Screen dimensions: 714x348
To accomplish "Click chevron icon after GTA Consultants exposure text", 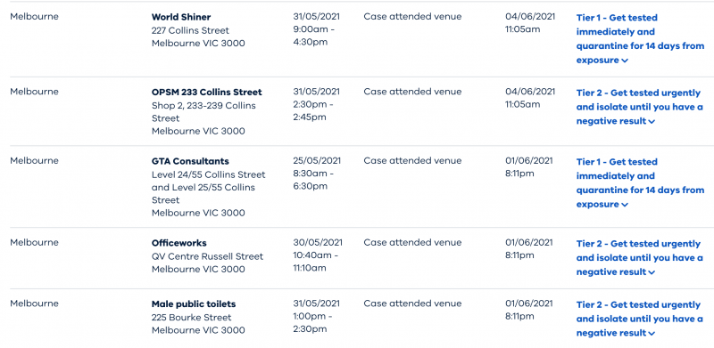I will pyautogui.click(x=625, y=205).
